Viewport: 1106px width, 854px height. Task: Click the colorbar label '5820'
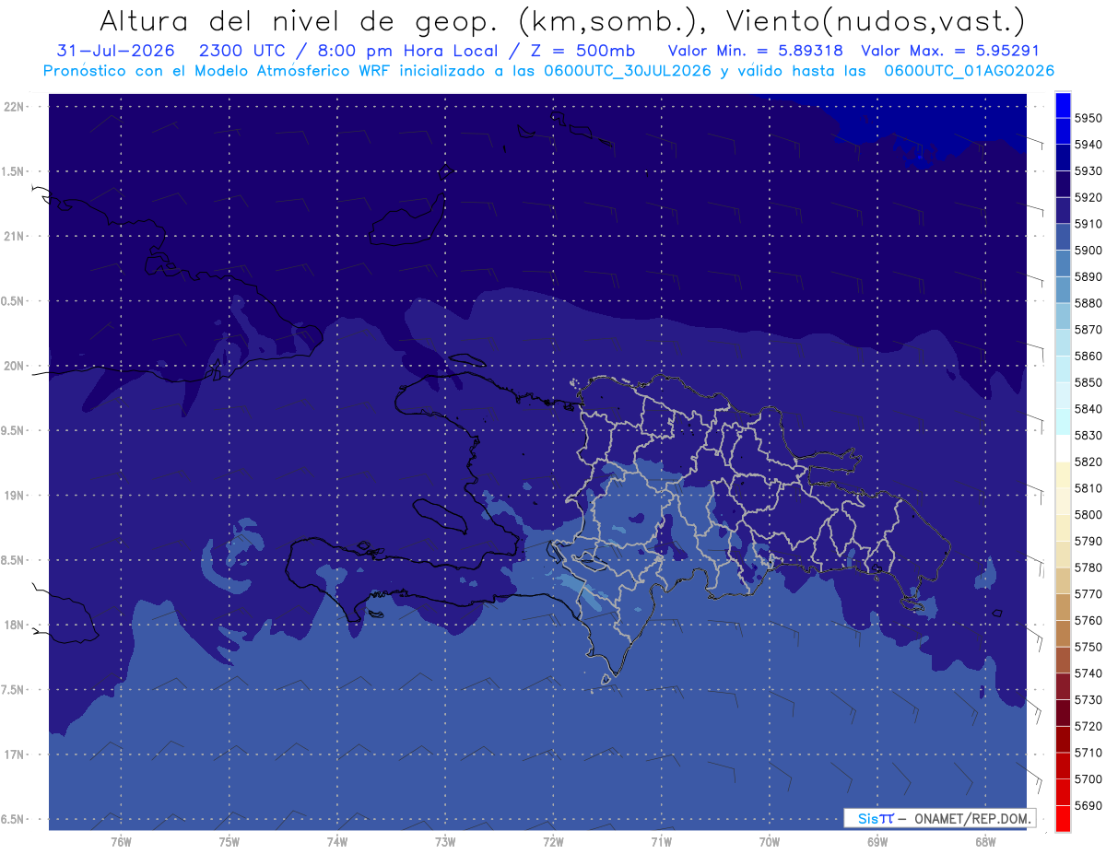click(1088, 462)
